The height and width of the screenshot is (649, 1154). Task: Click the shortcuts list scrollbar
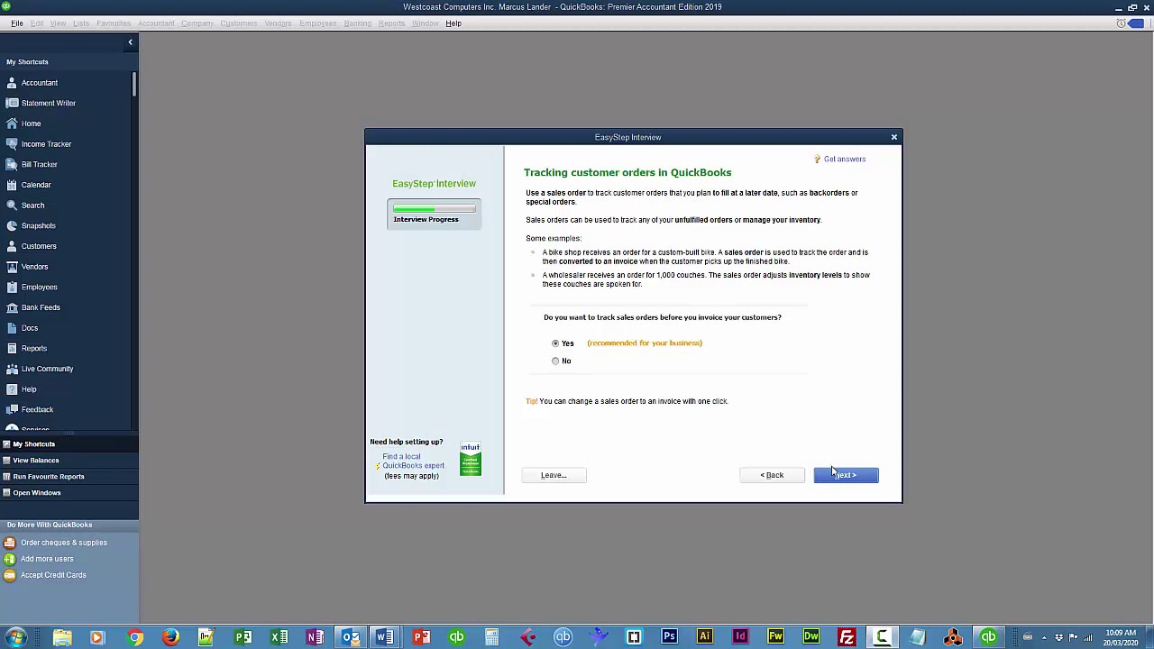click(135, 85)
